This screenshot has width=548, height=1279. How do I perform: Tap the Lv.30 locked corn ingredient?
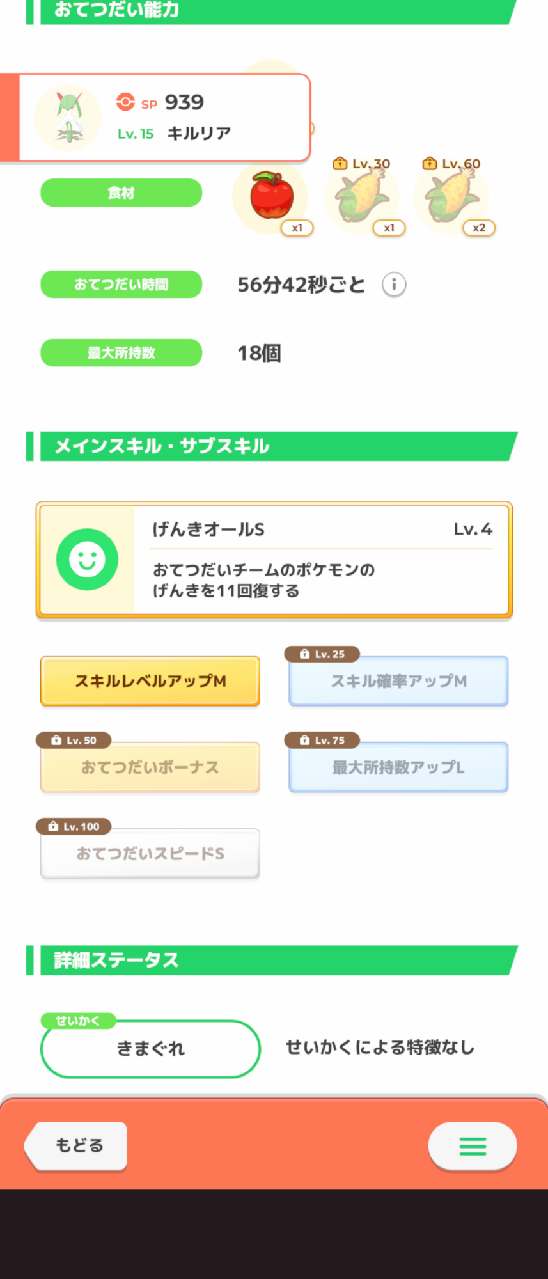tap(361, 196)
